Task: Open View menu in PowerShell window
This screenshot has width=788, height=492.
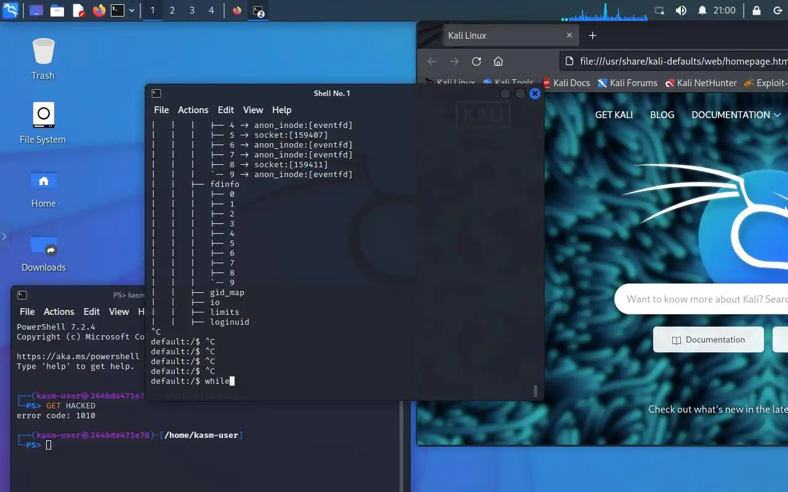Action: 119,312
